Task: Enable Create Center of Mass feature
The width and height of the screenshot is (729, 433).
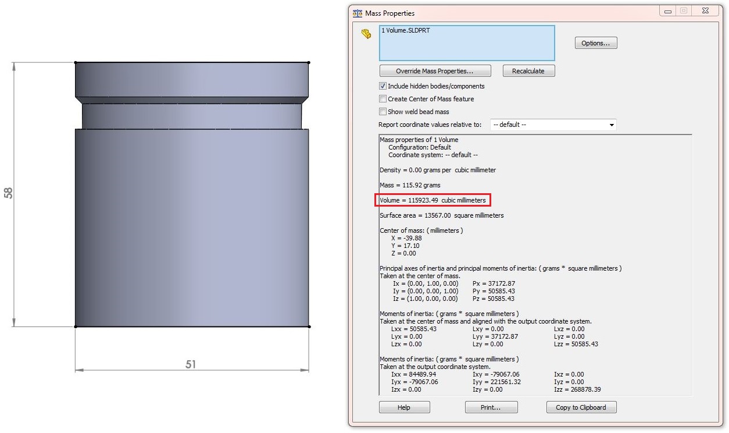Action: pos(383,99)
